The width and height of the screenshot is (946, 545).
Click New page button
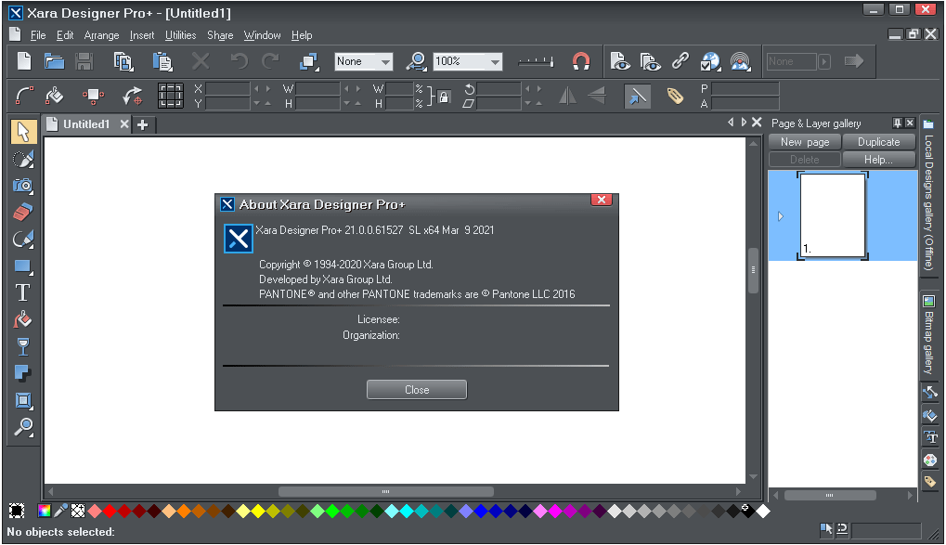click(805, 142)
